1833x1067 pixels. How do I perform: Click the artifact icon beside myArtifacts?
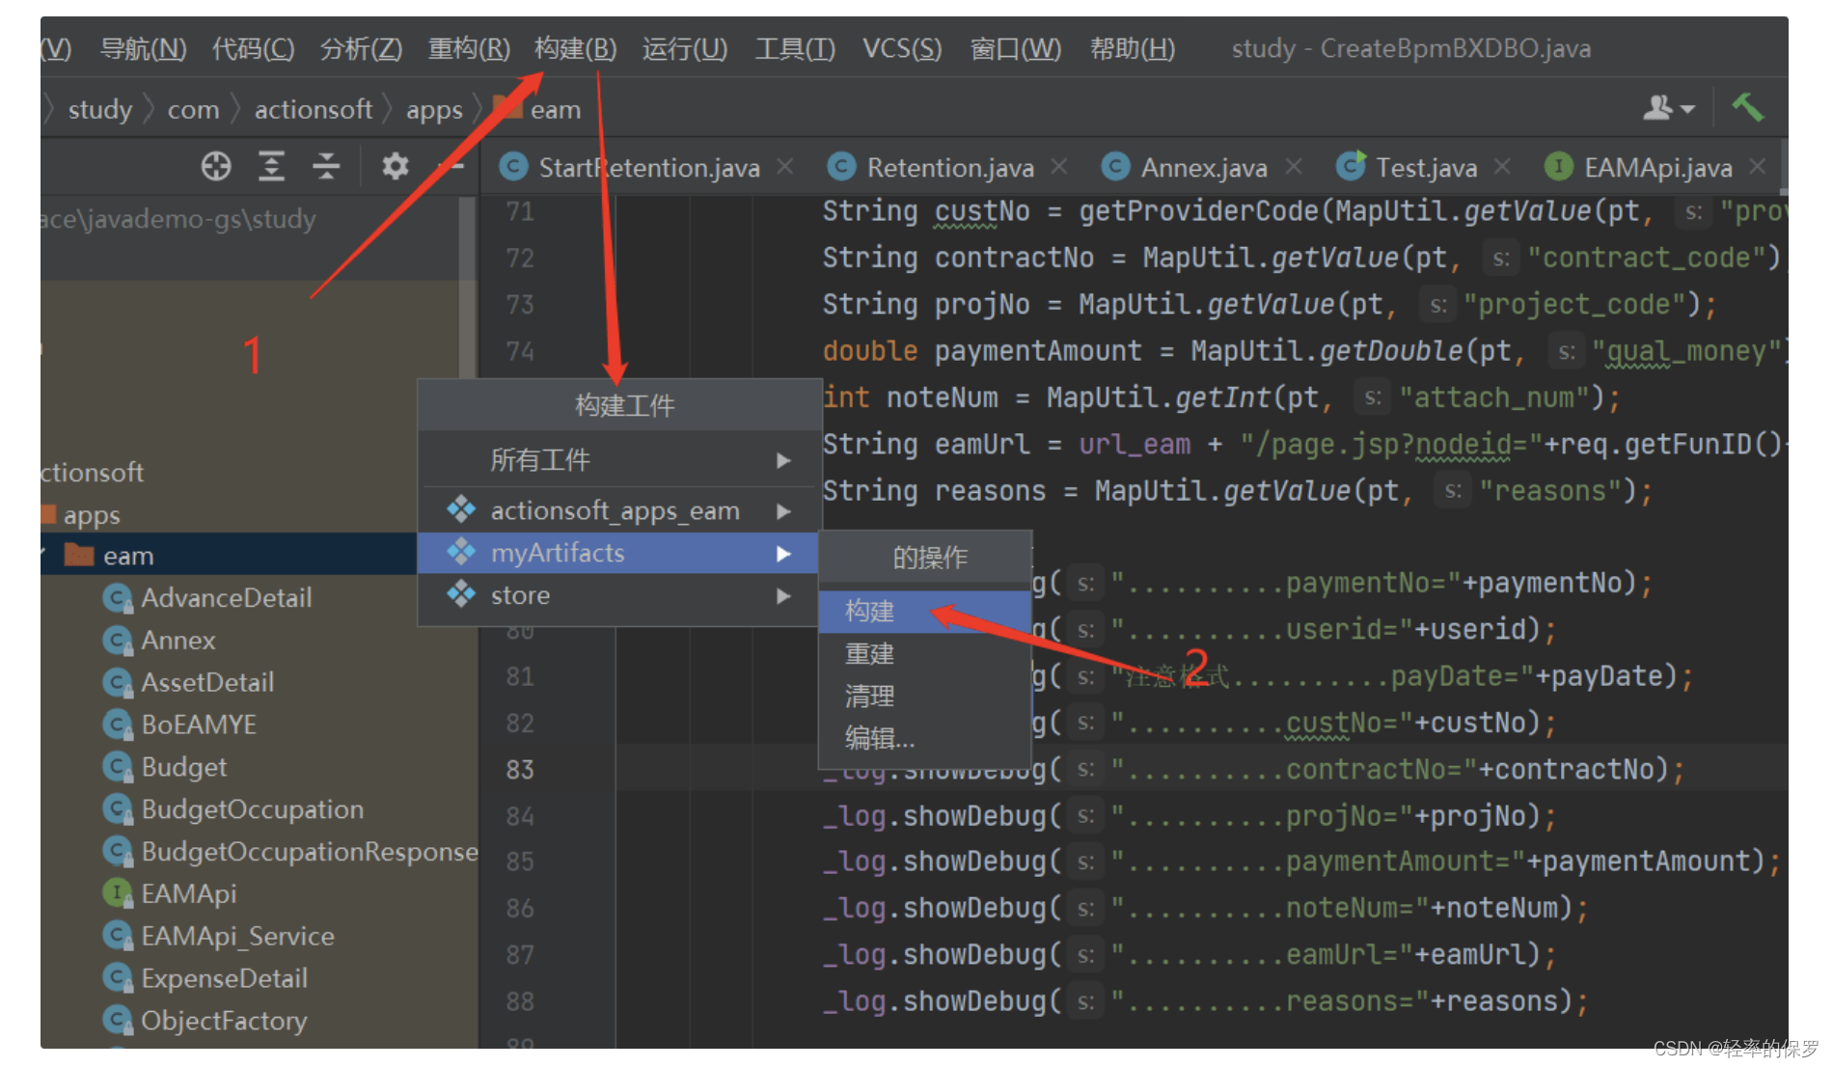click(x=461, y=552)
